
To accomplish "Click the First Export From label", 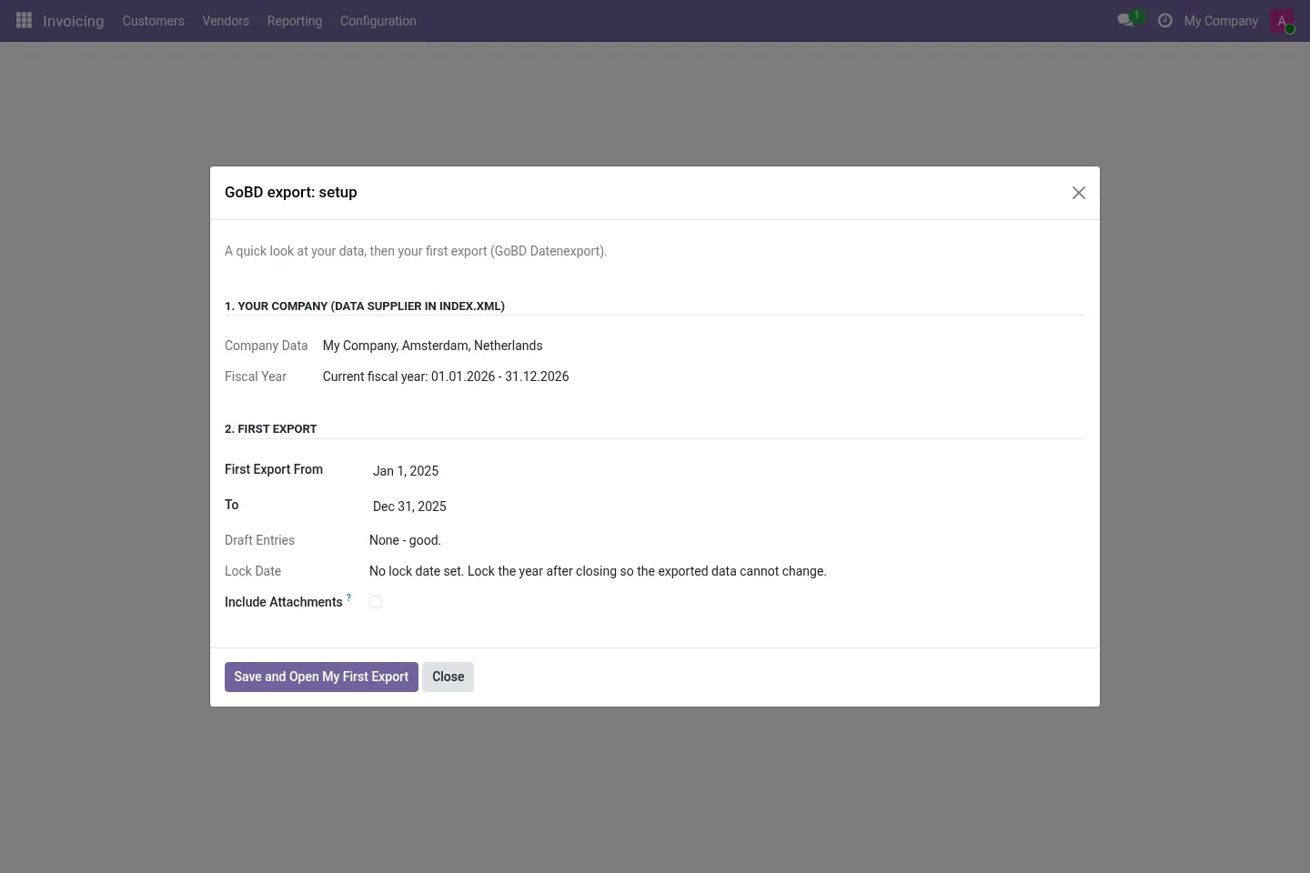I will tap(274, 469).
